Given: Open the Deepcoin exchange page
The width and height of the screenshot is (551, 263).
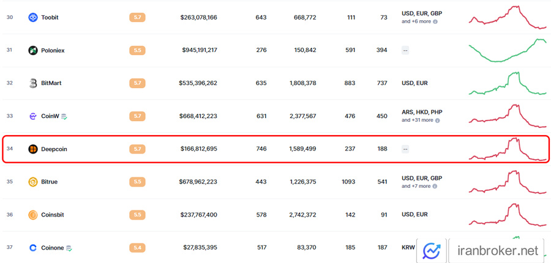Looking at the screenshot, I should click(x=54, y=149).
